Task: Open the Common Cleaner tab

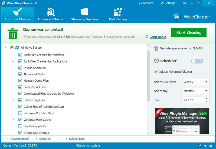Action: [x=18, y=14]
